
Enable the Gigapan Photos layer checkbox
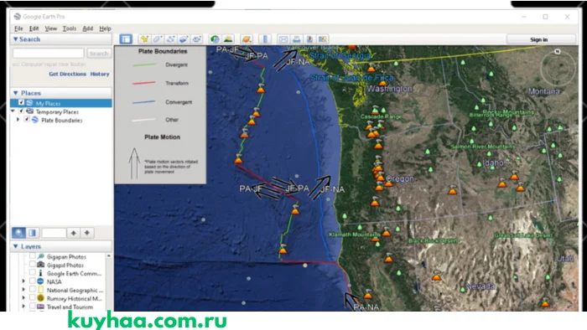coord(33,256)
